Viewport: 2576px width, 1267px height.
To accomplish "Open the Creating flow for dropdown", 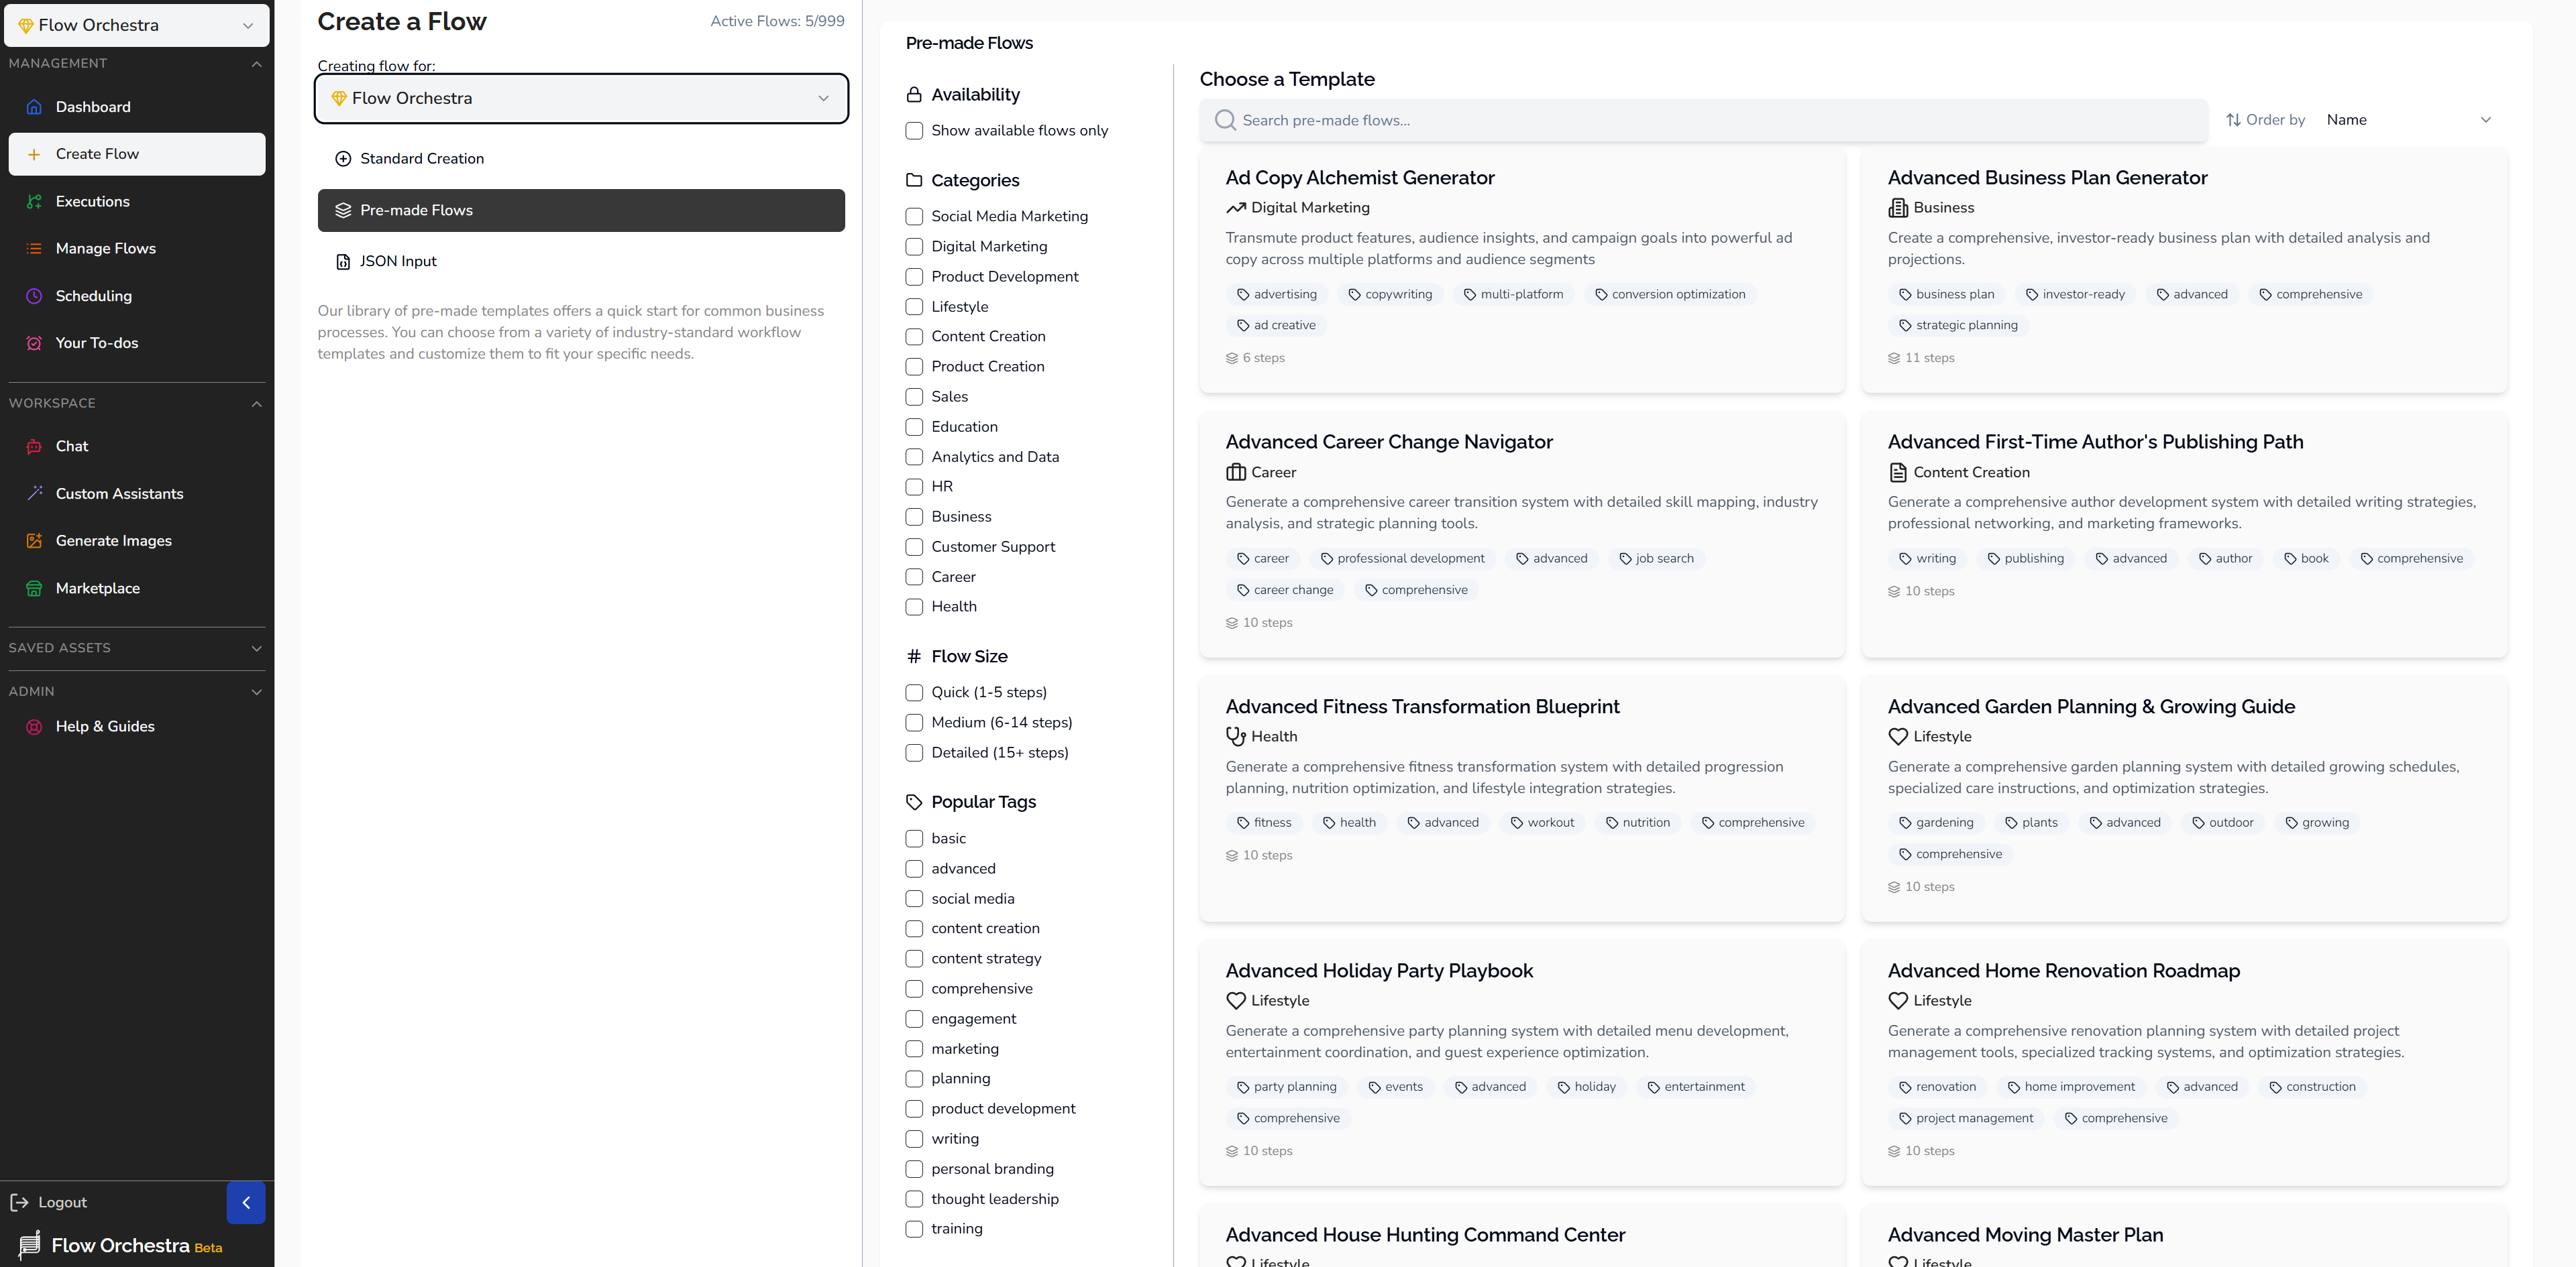I will (x=581, y=98).
